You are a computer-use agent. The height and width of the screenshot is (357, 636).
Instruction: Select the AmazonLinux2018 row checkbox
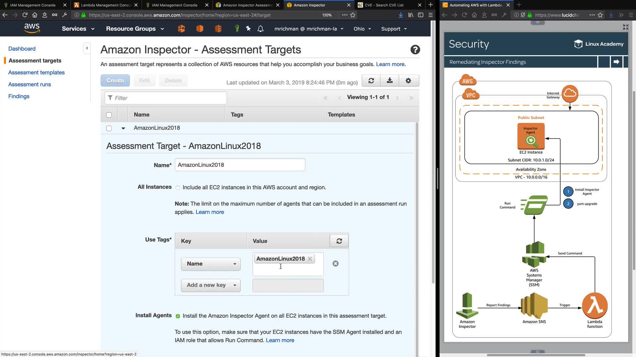109,128
